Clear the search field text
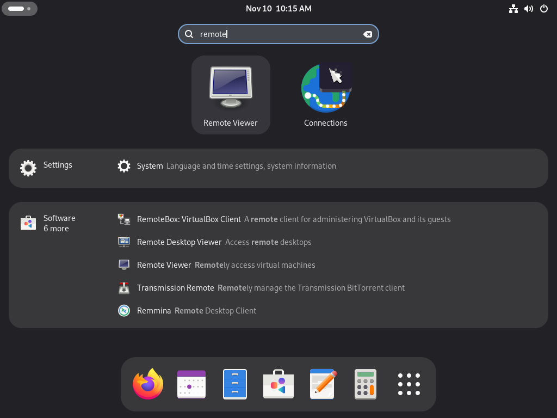557x418 pixels. tap(368, 34)
